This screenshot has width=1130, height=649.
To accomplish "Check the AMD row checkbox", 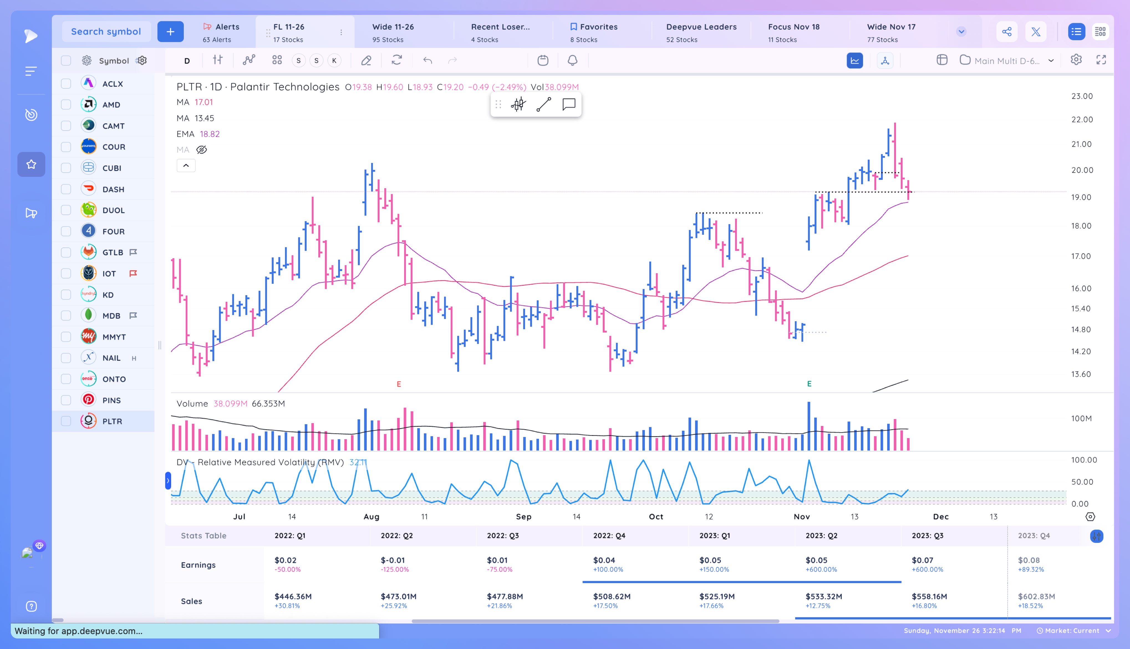I will pyautogui.click(x=66, y=104).
